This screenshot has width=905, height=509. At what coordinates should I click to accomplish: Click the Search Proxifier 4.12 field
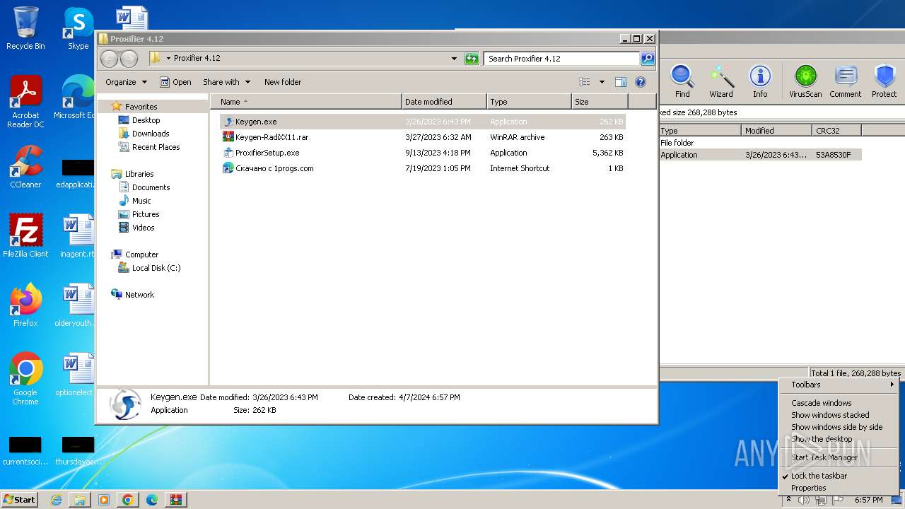tap(562, 59)
